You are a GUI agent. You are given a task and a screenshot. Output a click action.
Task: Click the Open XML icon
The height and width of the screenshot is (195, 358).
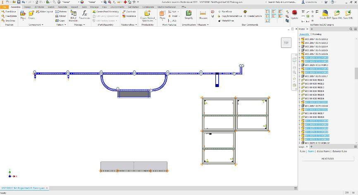337,15
